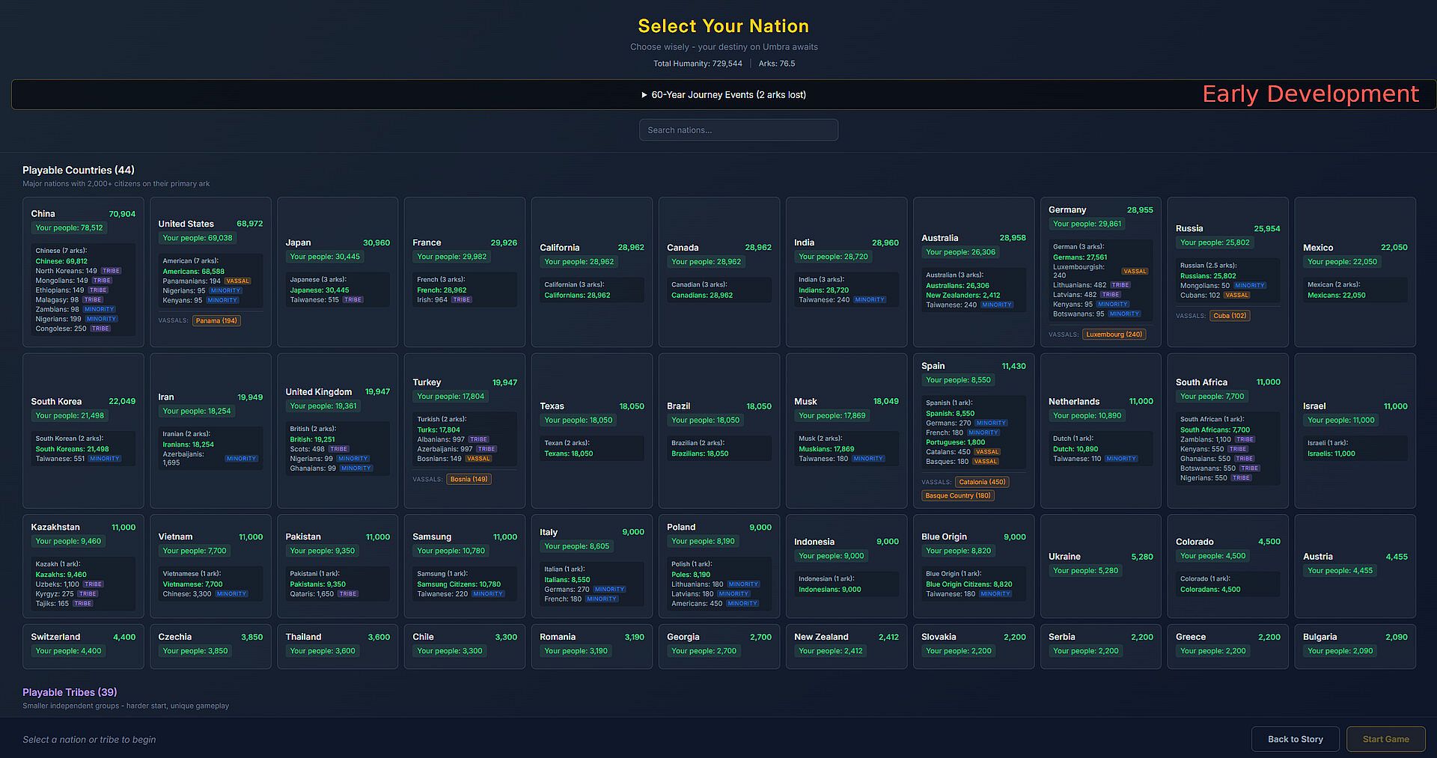The height and width of the screenshot is (758, 1437).
Task: Select the Chile nation card
Action: click(465, 647)
